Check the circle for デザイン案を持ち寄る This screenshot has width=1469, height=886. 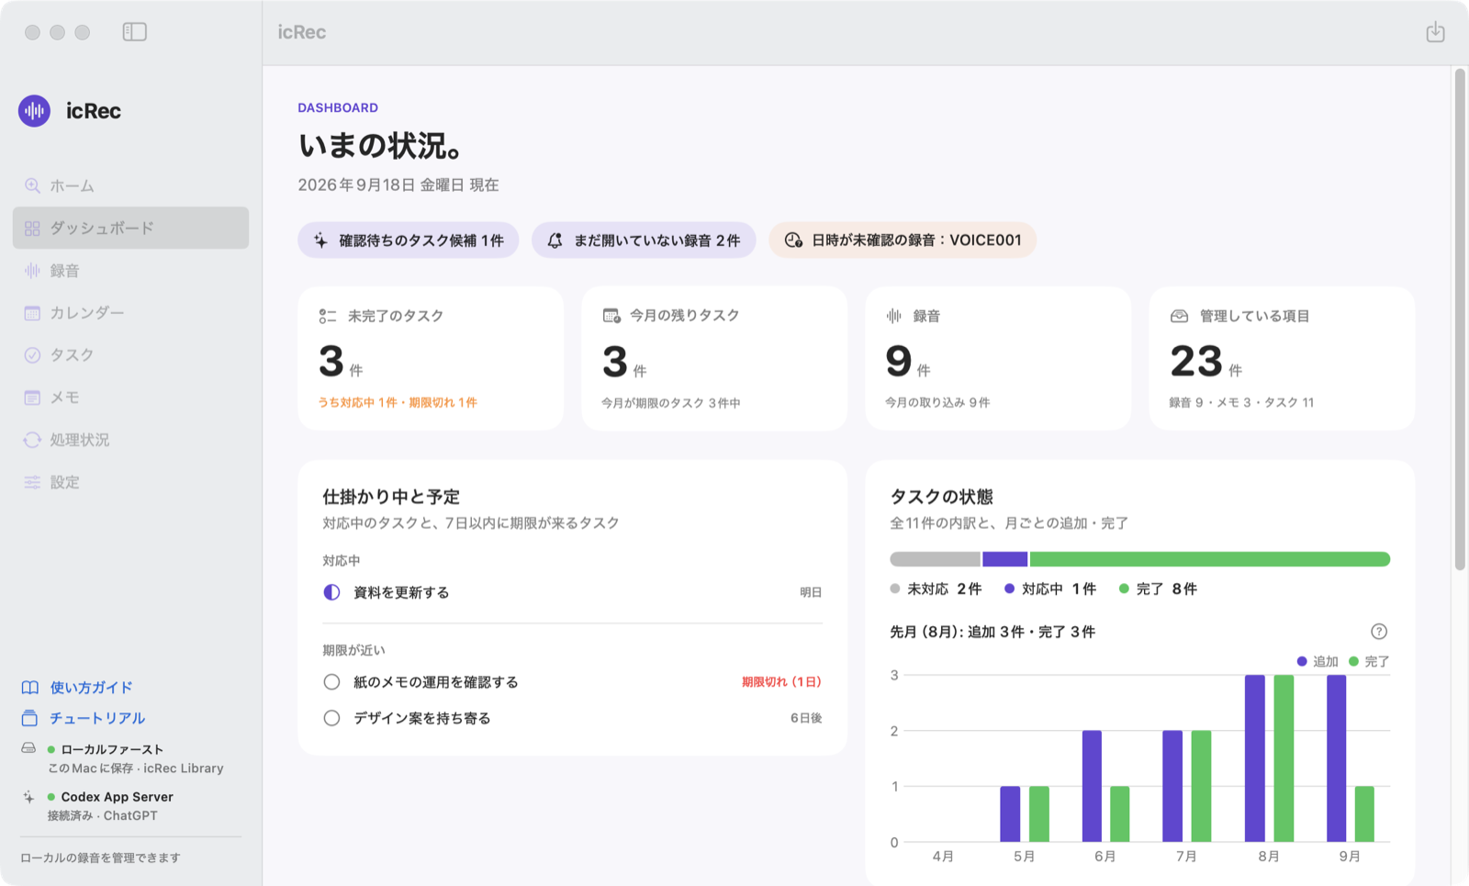[331, 718]
